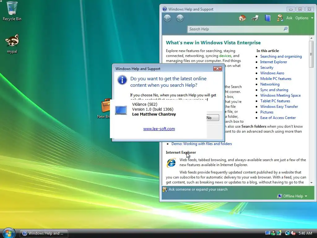Click the search magnifier in Search Help

point(285,29)
